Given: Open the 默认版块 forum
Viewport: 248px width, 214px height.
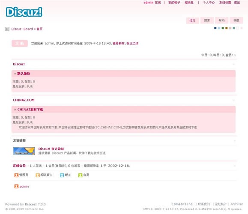Looking at the screenshot, I should tap(24, 74).
